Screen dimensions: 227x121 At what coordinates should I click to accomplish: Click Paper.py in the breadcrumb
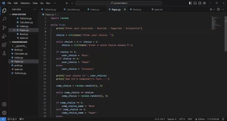click(x=50, y=14)
